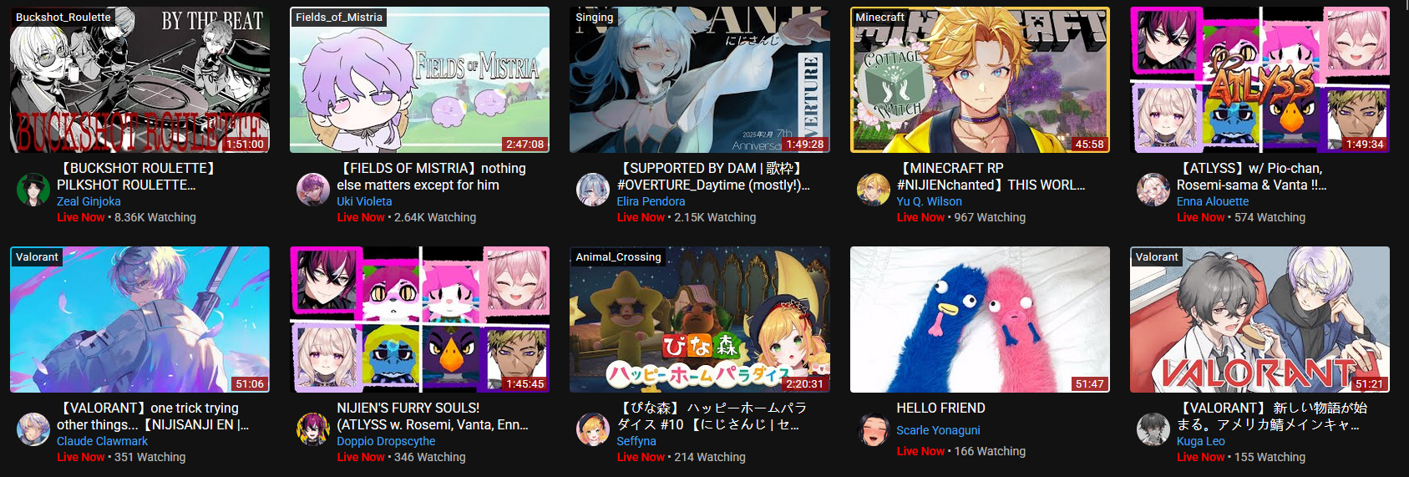Click the Singing tag on Elira's thumbnail

(595, 17)
